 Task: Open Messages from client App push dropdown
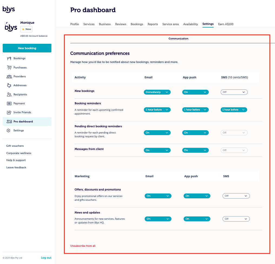pos(196,150)
